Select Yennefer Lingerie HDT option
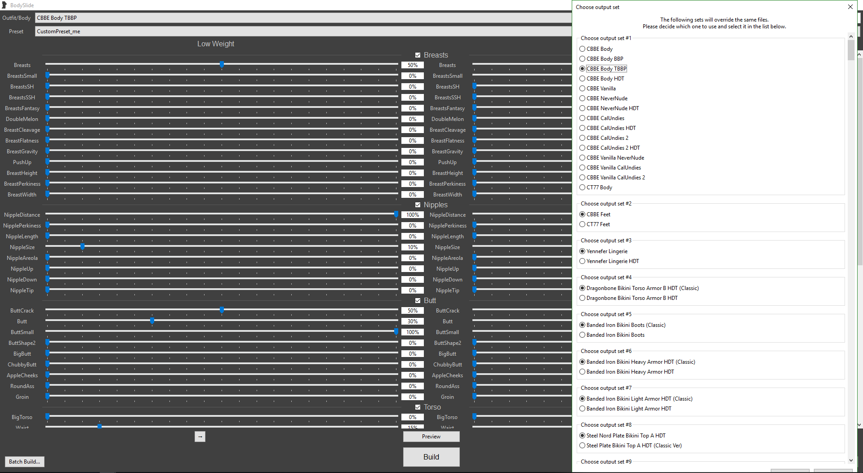863x473 pixels. (x=583, y=261)
